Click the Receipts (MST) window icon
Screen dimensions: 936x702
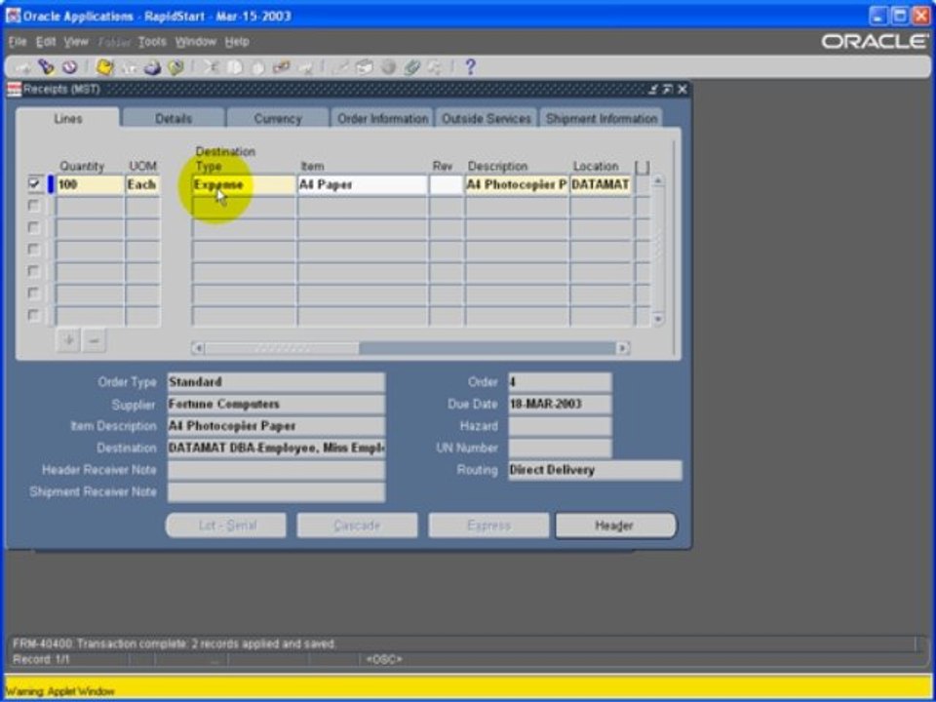(14, 90)
